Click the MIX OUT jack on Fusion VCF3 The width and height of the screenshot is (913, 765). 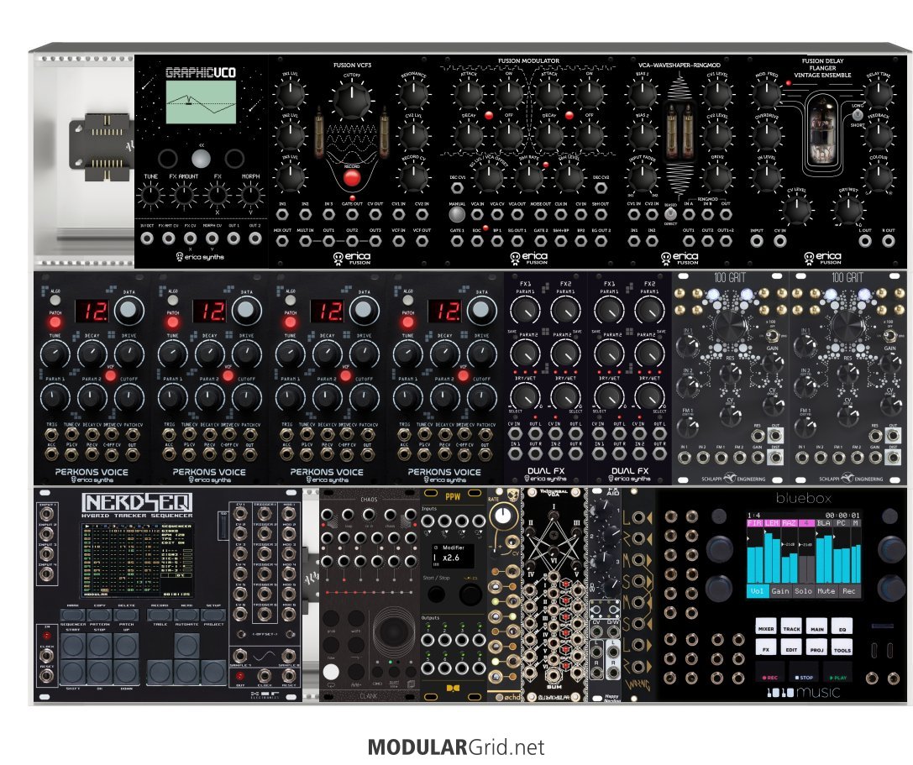coord(282,241)
